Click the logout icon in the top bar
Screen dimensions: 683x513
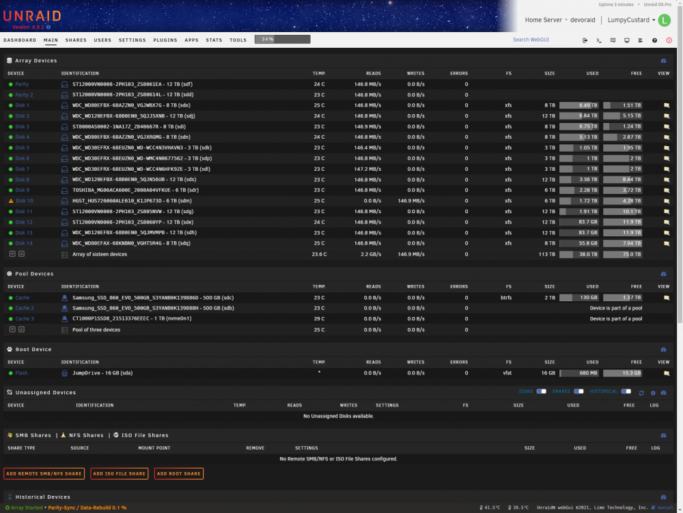[x=585, y=40]
